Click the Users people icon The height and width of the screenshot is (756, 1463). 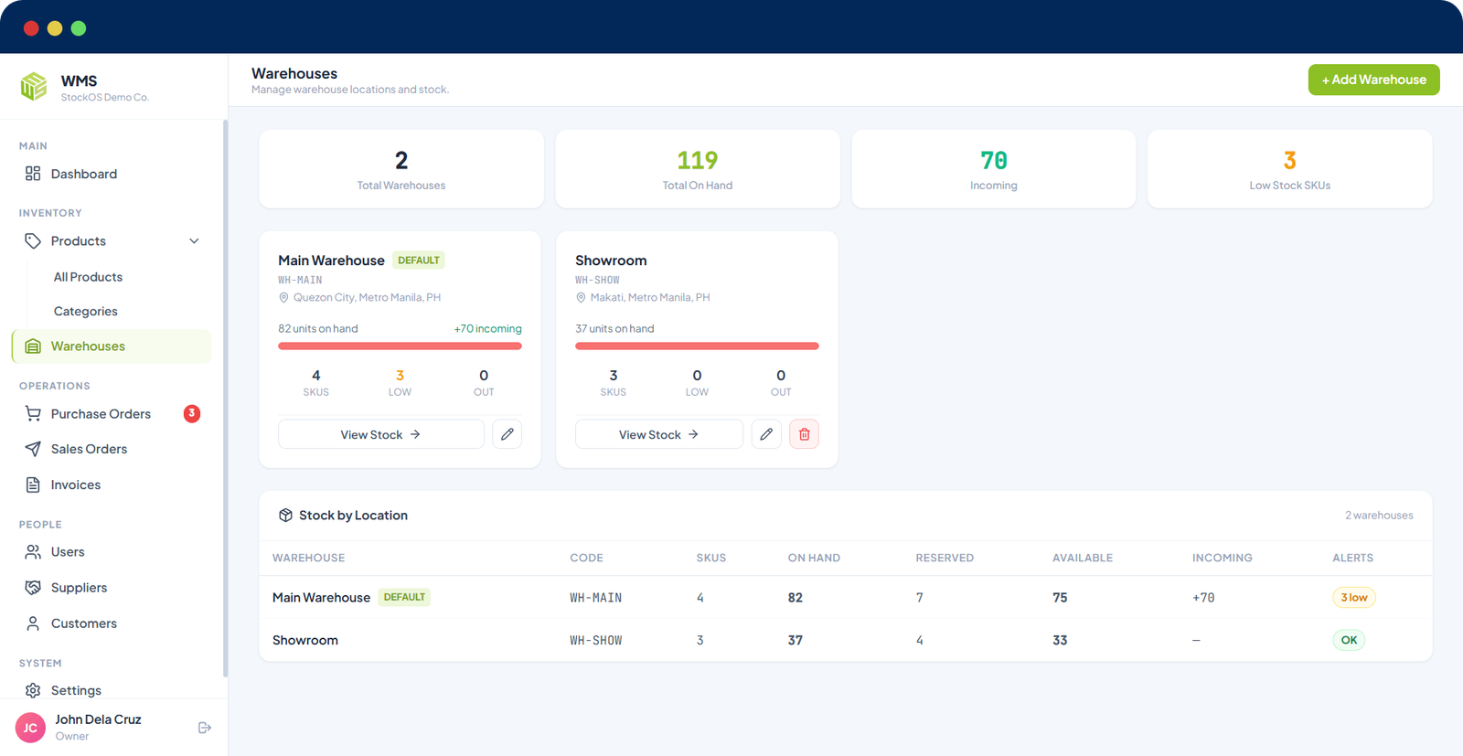(33, 552)
